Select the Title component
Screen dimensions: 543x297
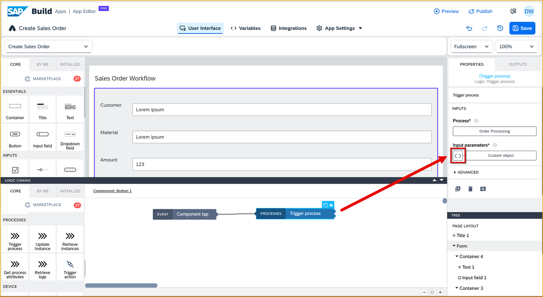[x=43, y=109]
